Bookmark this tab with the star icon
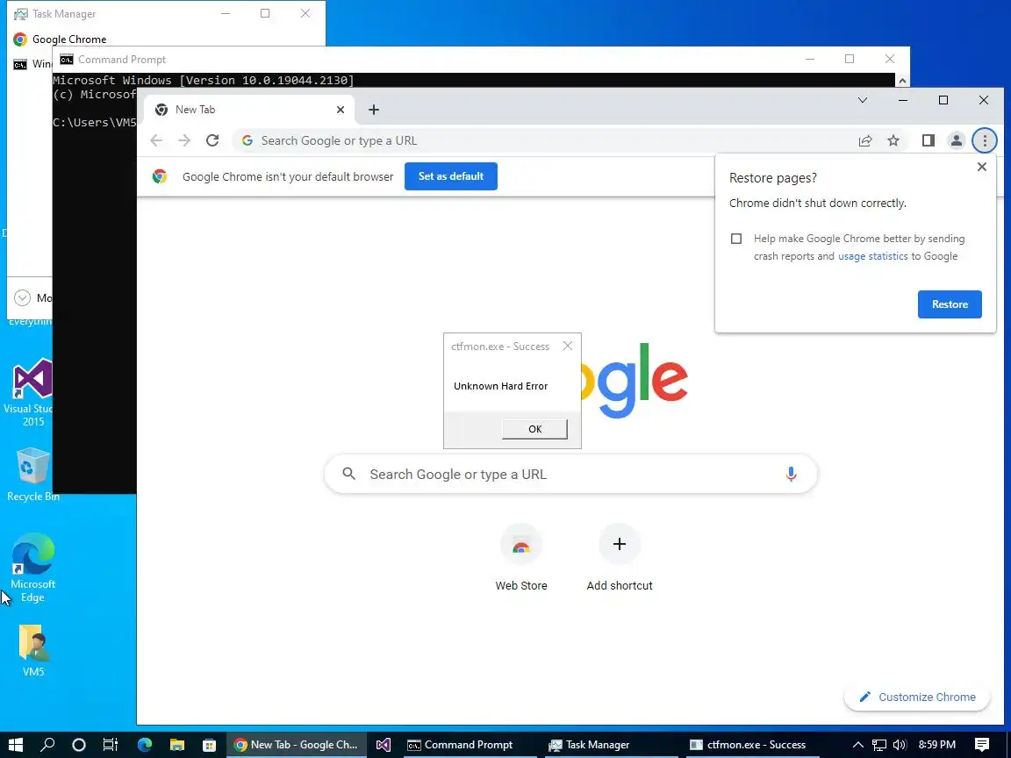The height and width of the screenshot is (758, 1011). click(x=893, y=140)
